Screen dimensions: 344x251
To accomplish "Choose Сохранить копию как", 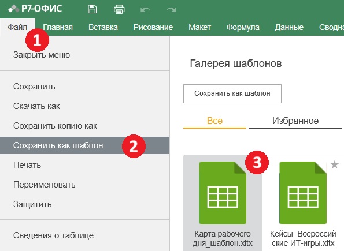I will (x=84, y=126).
